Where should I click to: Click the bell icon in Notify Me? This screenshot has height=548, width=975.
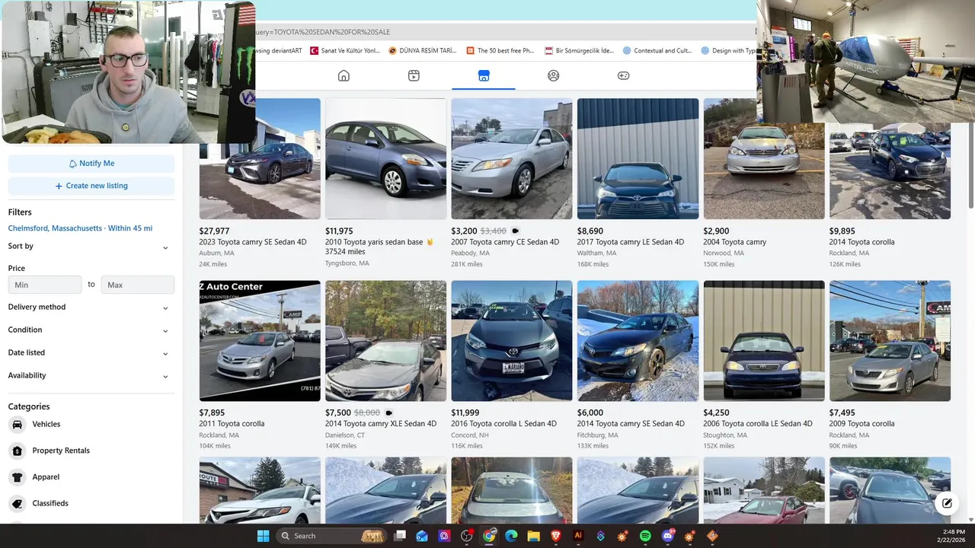[73, 164]
